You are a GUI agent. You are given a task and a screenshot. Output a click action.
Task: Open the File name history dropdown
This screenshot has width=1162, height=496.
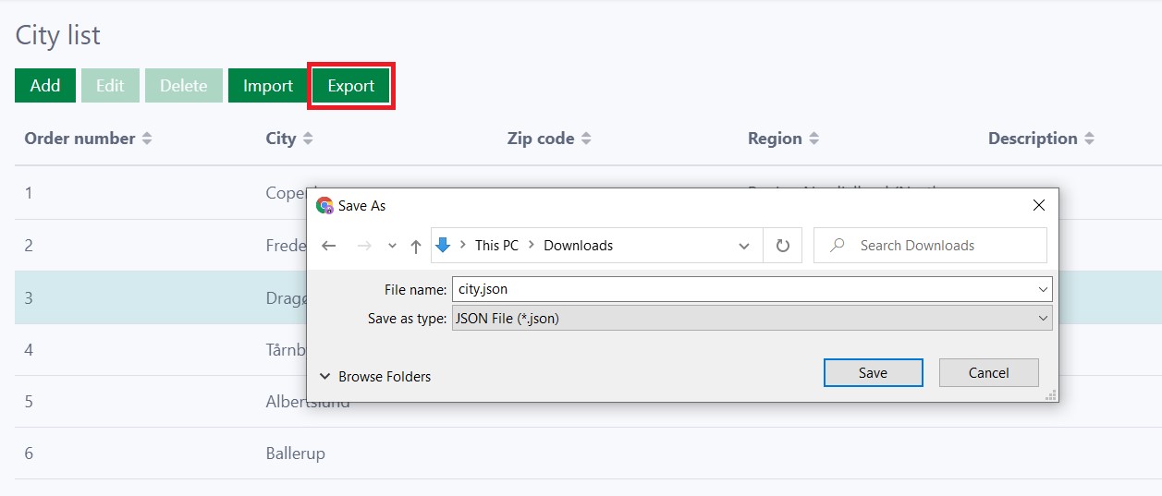pyautogui.click(x=1043, y=289)
